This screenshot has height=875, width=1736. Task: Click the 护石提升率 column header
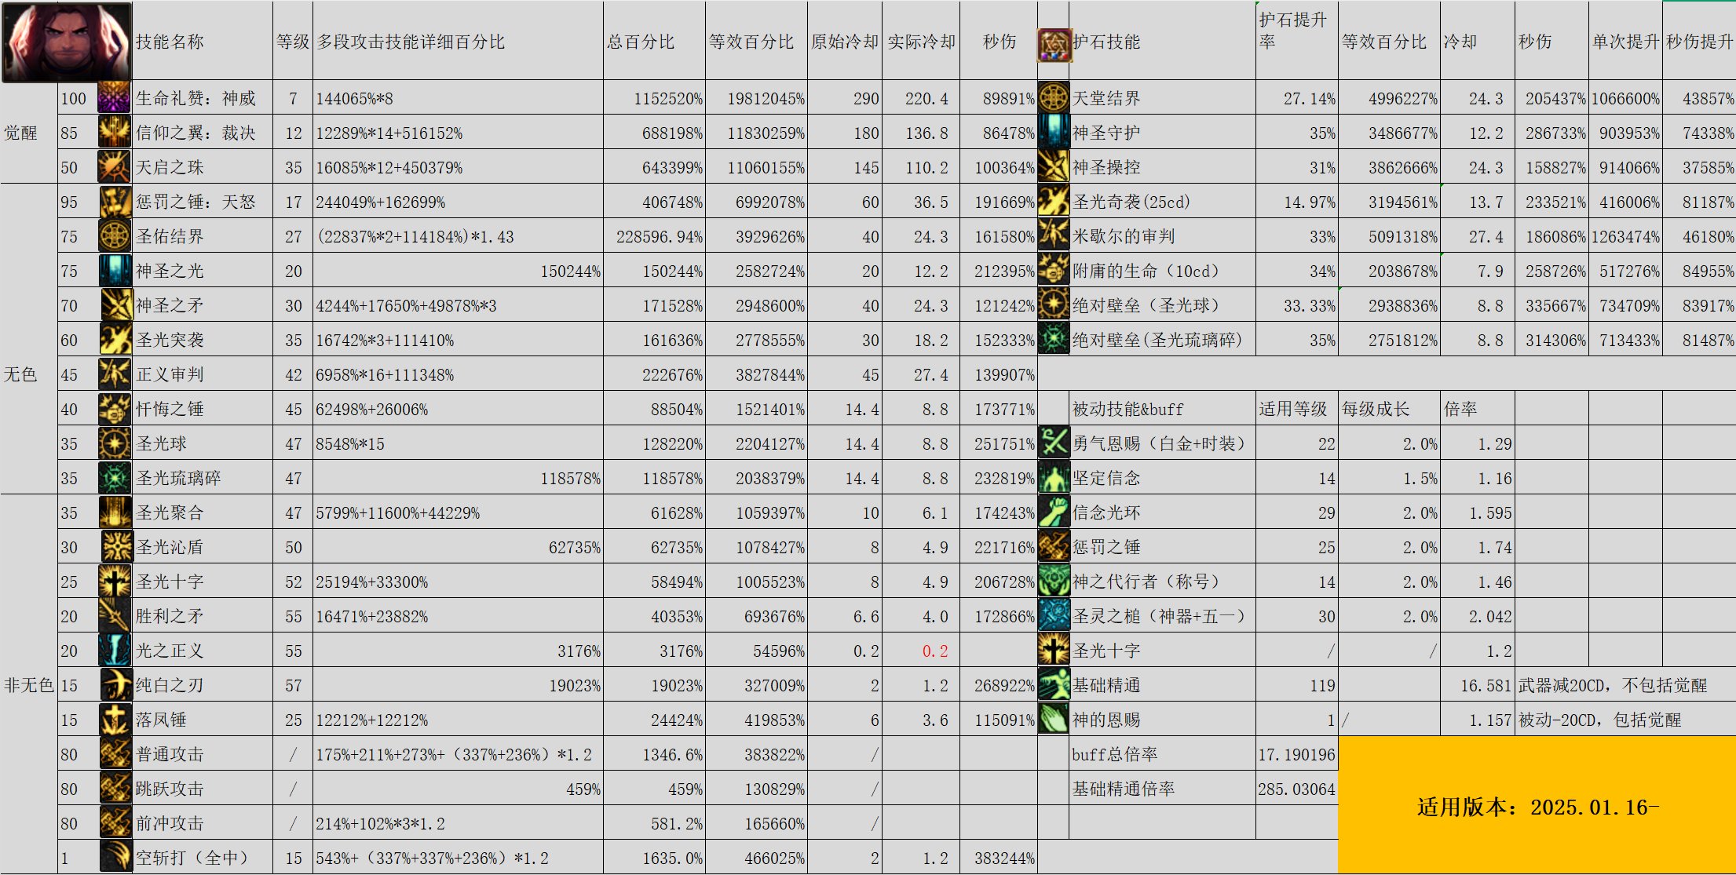pyautogui.click(x=1293, y=31)
